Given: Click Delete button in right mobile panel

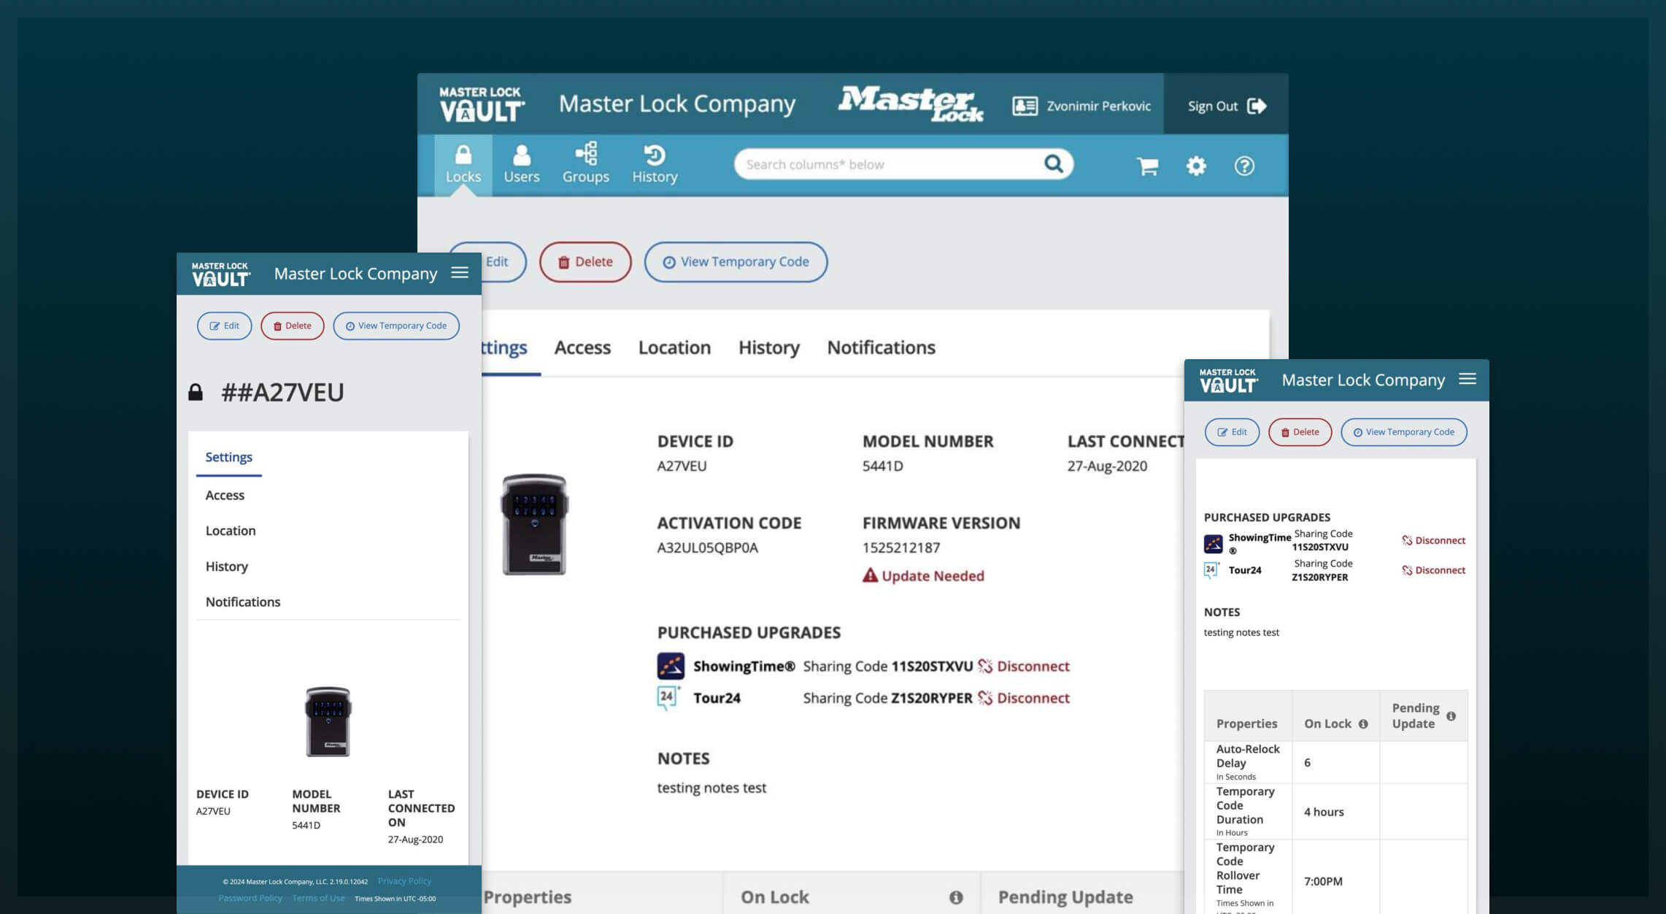Looking at the screenshot, I should tap(1300, 432).
